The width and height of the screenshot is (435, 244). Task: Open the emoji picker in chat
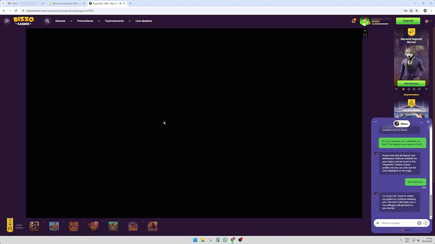pyautogui.click(x=419, y=223)
